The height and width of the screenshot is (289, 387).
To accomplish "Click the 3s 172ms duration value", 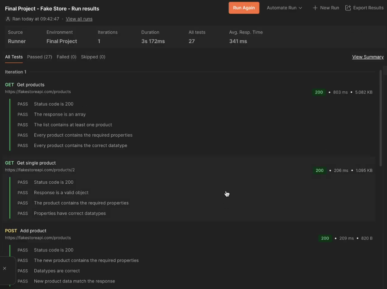I will 153,41.
